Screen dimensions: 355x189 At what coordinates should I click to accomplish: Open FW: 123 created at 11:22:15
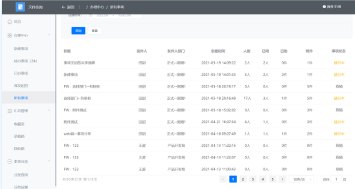point(71,146)
